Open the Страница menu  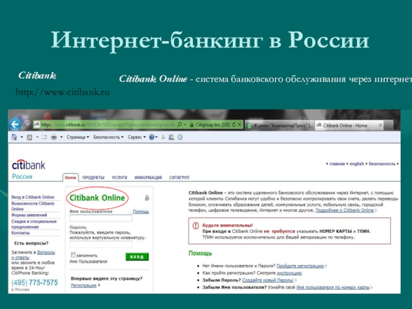[x=78, y=137]
